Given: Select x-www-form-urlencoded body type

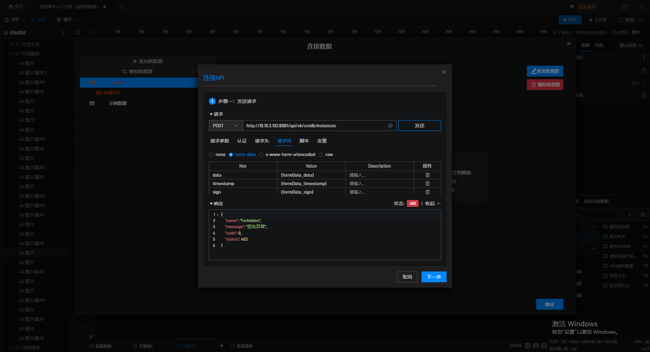Looking at the screenshot, I should point(261,155).
